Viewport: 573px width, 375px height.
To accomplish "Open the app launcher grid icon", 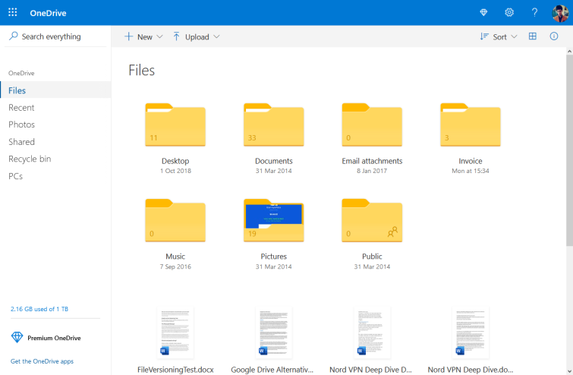I will tap(12, 12).
